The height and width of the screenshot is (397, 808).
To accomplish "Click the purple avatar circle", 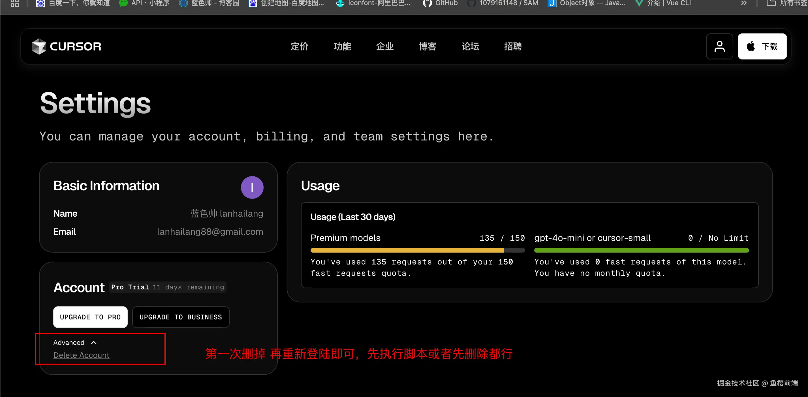I will tap(252, 187).
